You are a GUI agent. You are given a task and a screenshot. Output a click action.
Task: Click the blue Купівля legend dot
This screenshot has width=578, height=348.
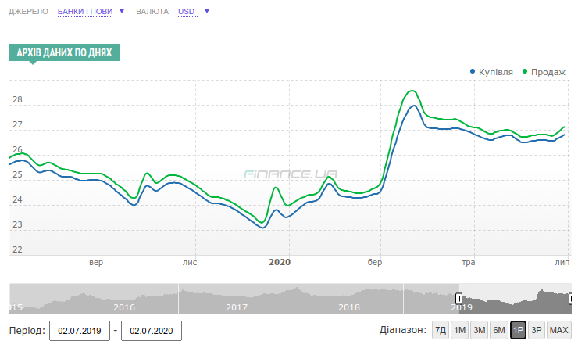473,72
